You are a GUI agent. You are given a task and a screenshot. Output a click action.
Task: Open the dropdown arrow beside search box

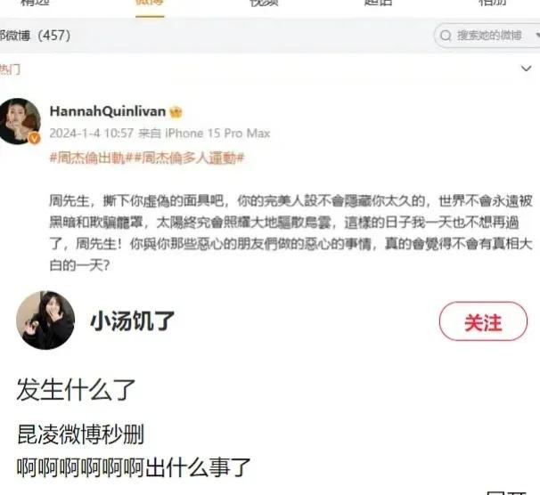point(537,35)
